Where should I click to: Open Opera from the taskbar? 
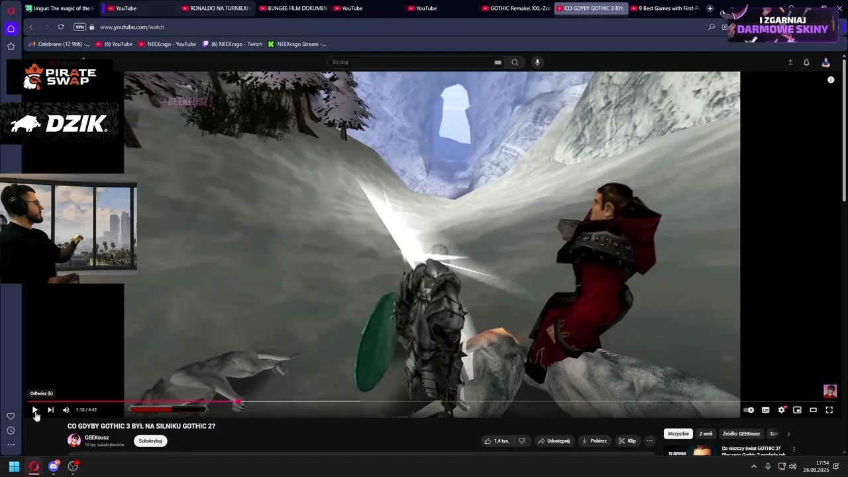tap(34, 466)
